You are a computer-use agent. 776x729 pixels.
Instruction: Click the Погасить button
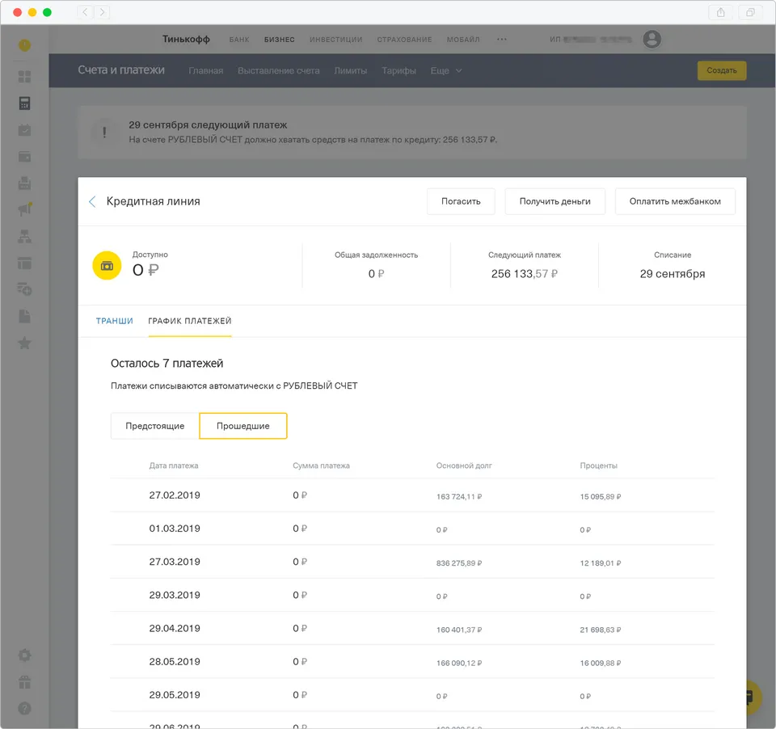point(461,201)
